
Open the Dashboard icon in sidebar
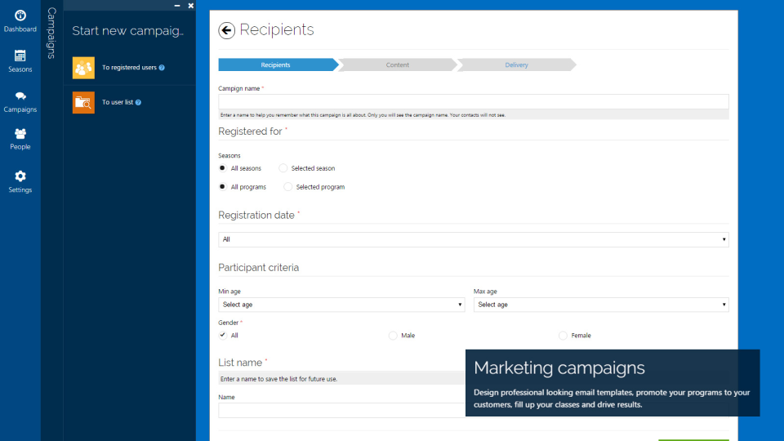point(20,16)
